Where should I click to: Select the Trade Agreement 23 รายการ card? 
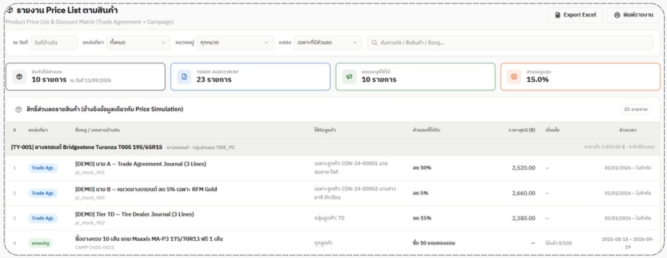click(250, 77)
